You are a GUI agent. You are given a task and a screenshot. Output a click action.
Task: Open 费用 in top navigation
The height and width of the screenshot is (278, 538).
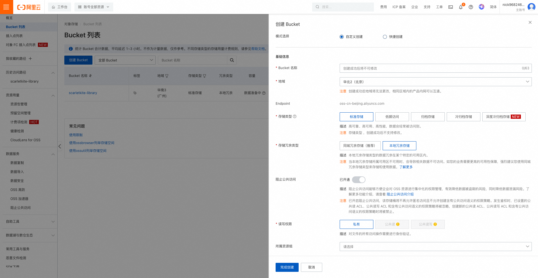383,7
